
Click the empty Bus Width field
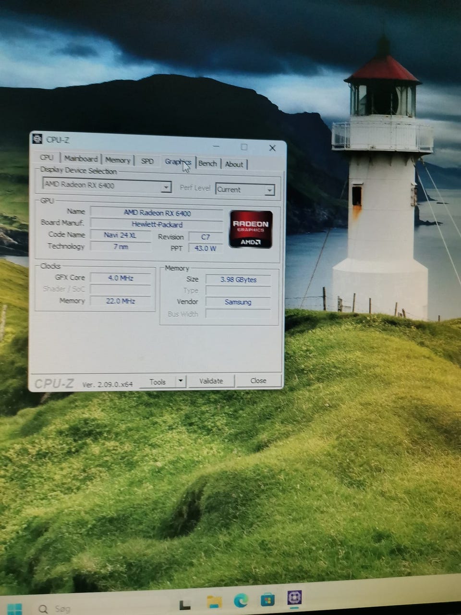click(x=238, y=314)
